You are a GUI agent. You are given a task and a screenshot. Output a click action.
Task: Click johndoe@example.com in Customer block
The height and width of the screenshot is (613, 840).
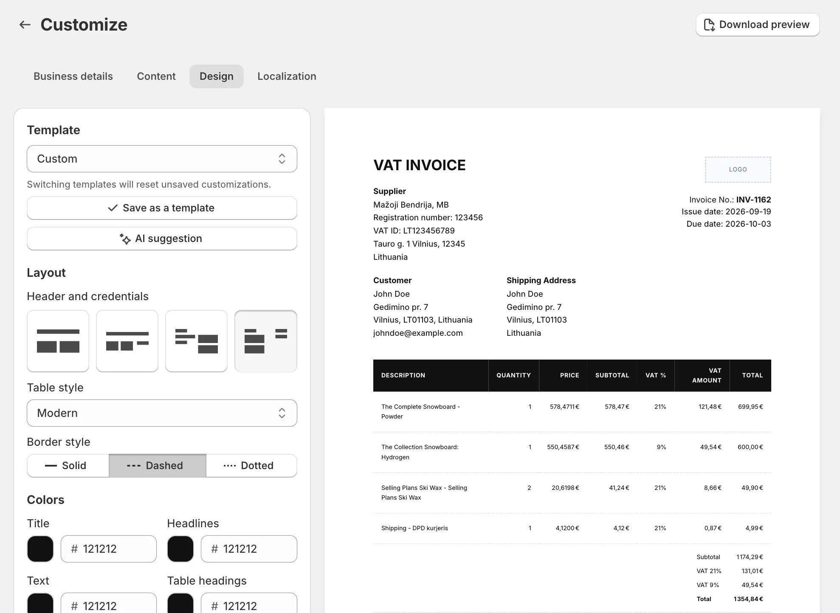coord(418,333)
